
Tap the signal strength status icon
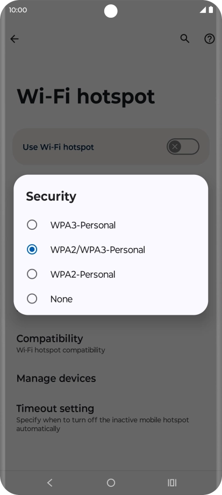[x=203, y=10]
